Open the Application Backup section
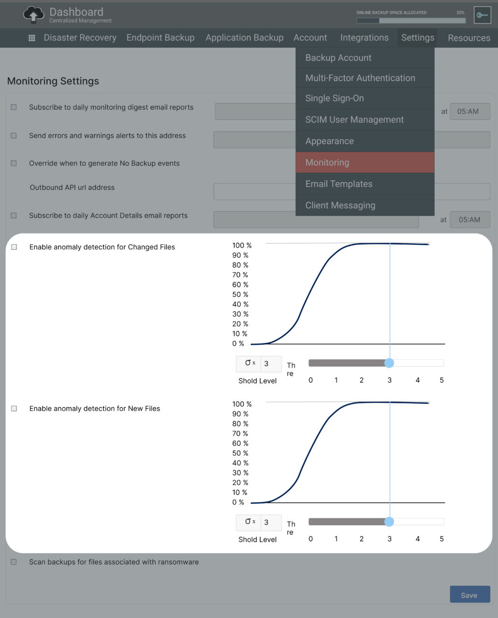498x618 pixels. pos(244,37)
